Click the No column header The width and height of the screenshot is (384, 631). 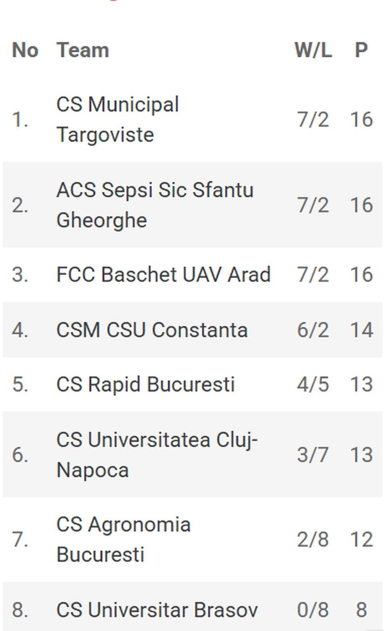pyautogui.click(x=25, y=50)
